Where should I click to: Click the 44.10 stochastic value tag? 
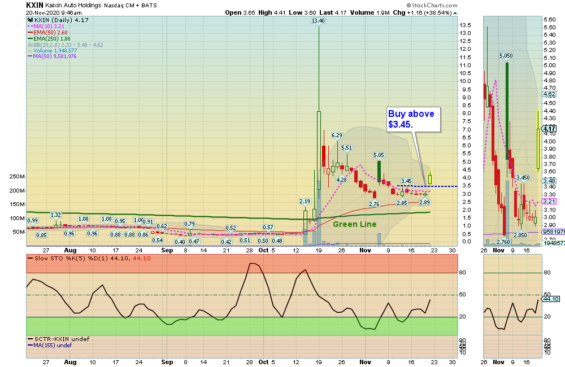pos(551,299)
